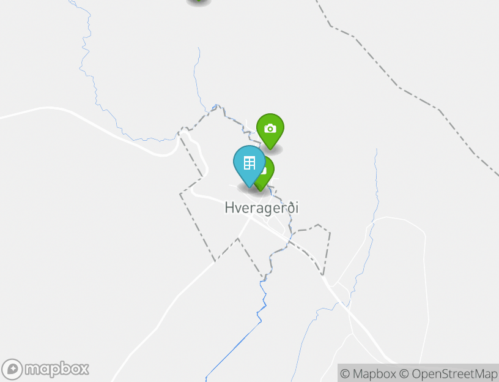
Task: Click the Hveragerði town label
Action: click(x=262, y=208)
